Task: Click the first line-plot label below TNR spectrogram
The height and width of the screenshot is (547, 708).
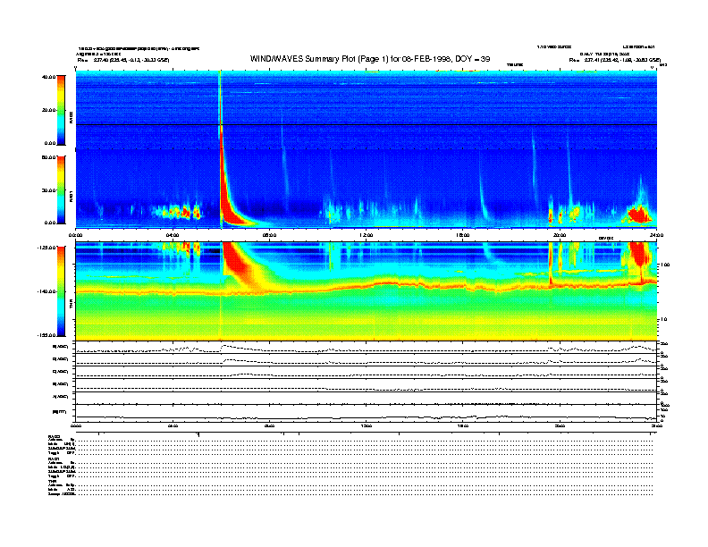Action: coord(61,347)
